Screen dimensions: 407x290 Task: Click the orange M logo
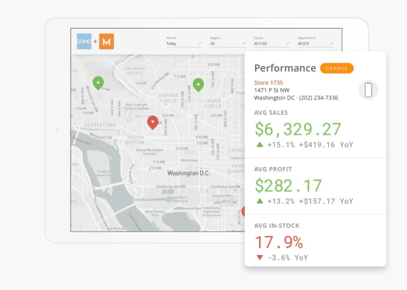pyautogui.click(x=106, y=42)
